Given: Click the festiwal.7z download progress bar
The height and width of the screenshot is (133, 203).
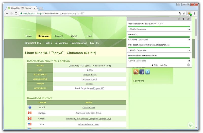Looking at the screenshot, I should pyautogui.click(x=159, y=37).
